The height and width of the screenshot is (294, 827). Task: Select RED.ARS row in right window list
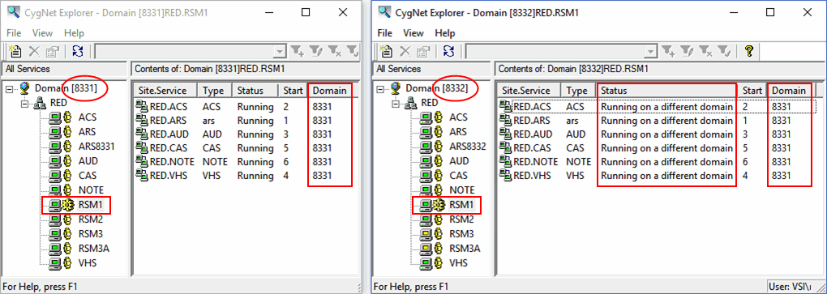point(658,121)
